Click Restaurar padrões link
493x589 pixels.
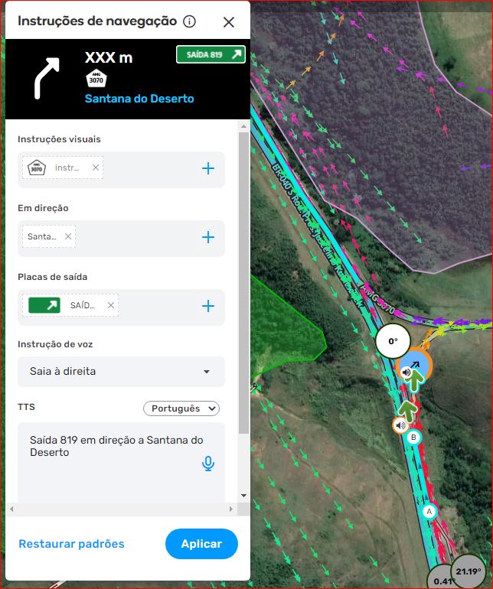click(71, 544)
